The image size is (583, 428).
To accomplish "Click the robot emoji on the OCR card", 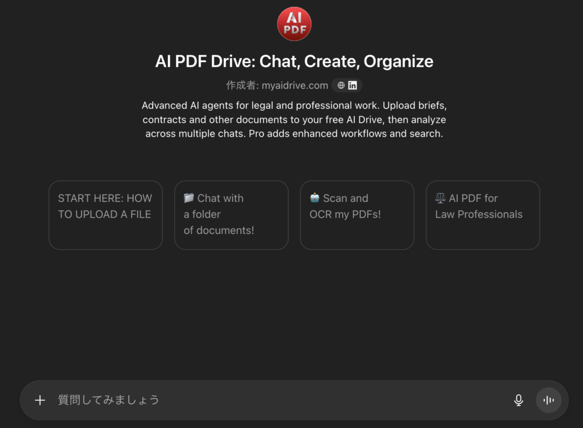I will click(315, 198).
